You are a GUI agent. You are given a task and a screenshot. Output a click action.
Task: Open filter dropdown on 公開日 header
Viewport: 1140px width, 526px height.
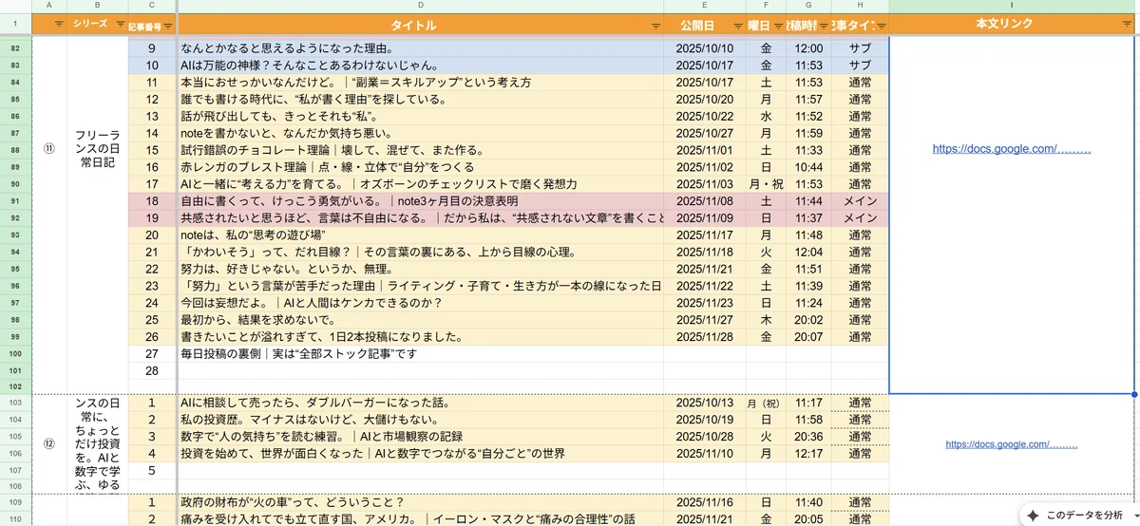(737, 26)
